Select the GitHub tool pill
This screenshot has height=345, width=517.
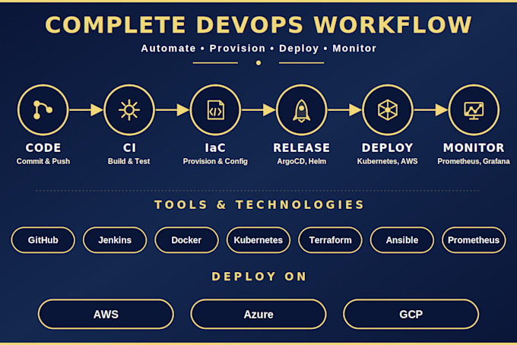click(43, 240)
